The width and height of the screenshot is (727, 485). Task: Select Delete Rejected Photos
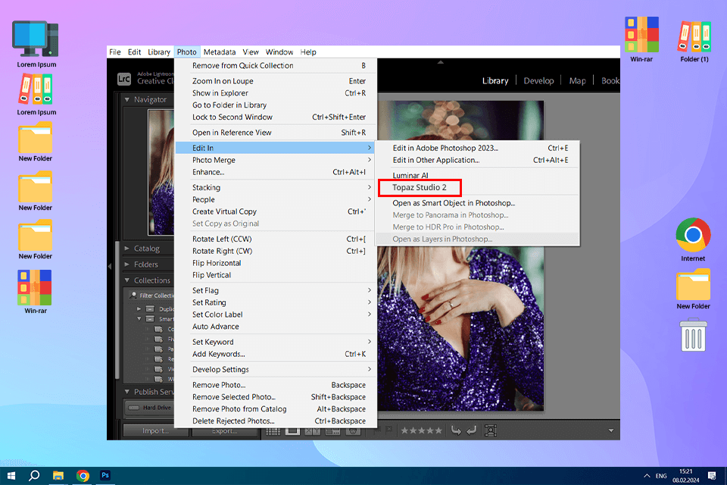276,421
